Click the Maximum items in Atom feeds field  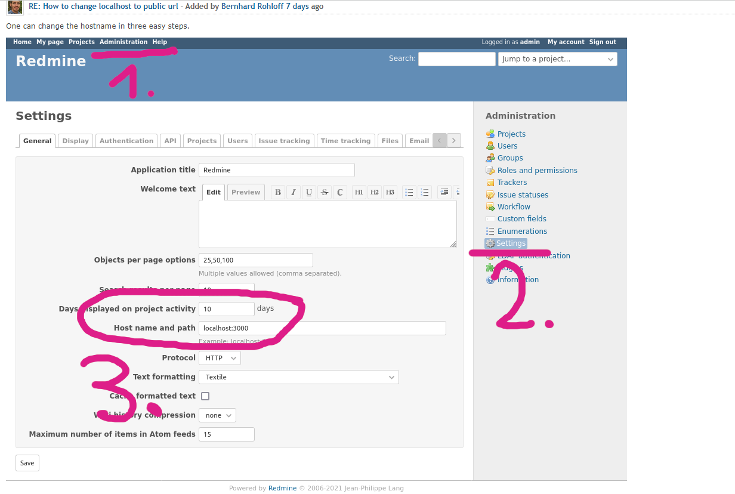click(227, 434)
